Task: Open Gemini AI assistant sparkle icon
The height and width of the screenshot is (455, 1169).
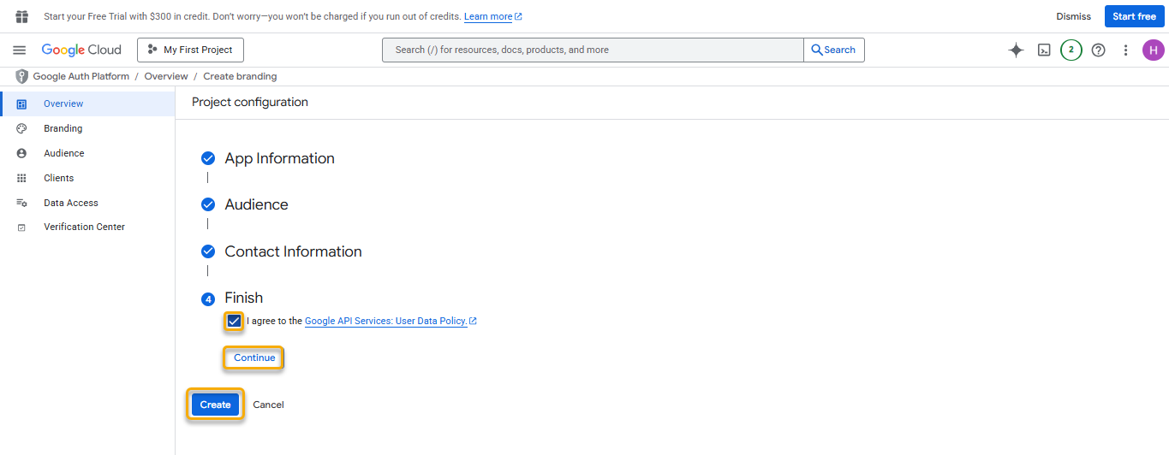Action: (x=1016, y=50)
